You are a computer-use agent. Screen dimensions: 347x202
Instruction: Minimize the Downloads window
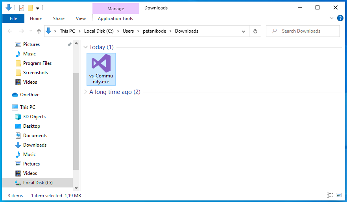(300, 8)
